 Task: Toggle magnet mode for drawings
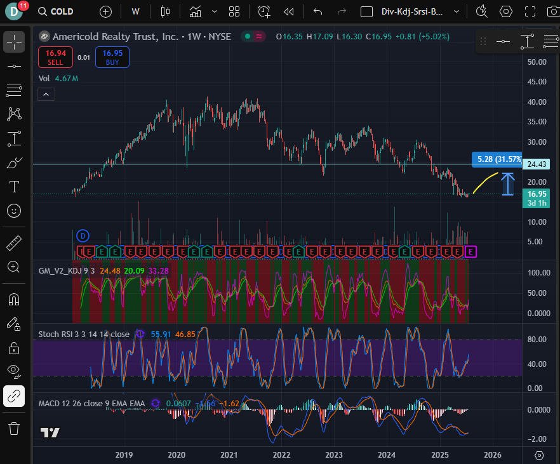pos(14,300)
